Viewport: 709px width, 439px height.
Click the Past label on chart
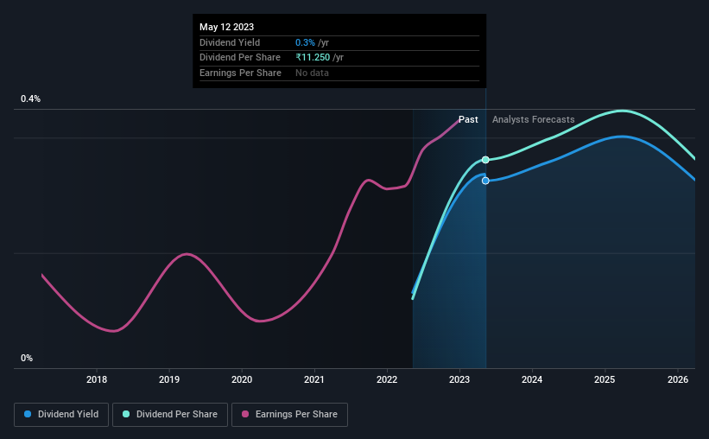pyautogui.click(x=468, y=119)
